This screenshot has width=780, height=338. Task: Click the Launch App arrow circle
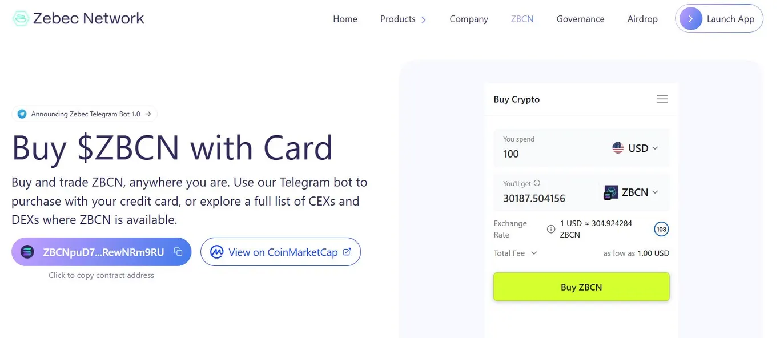point(691,19)
